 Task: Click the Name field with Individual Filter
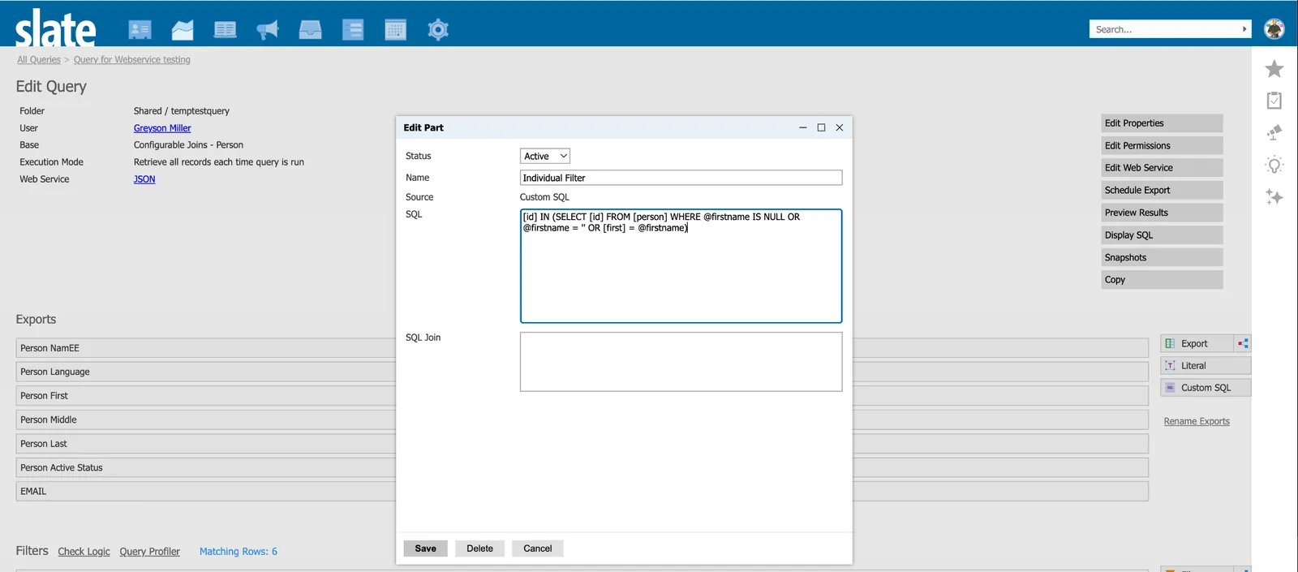(x=681, y=178)
